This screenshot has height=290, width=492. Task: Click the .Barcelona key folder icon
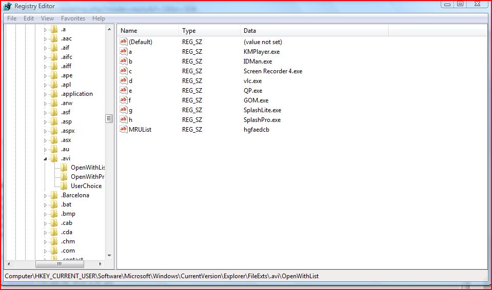tap(54, 195)
